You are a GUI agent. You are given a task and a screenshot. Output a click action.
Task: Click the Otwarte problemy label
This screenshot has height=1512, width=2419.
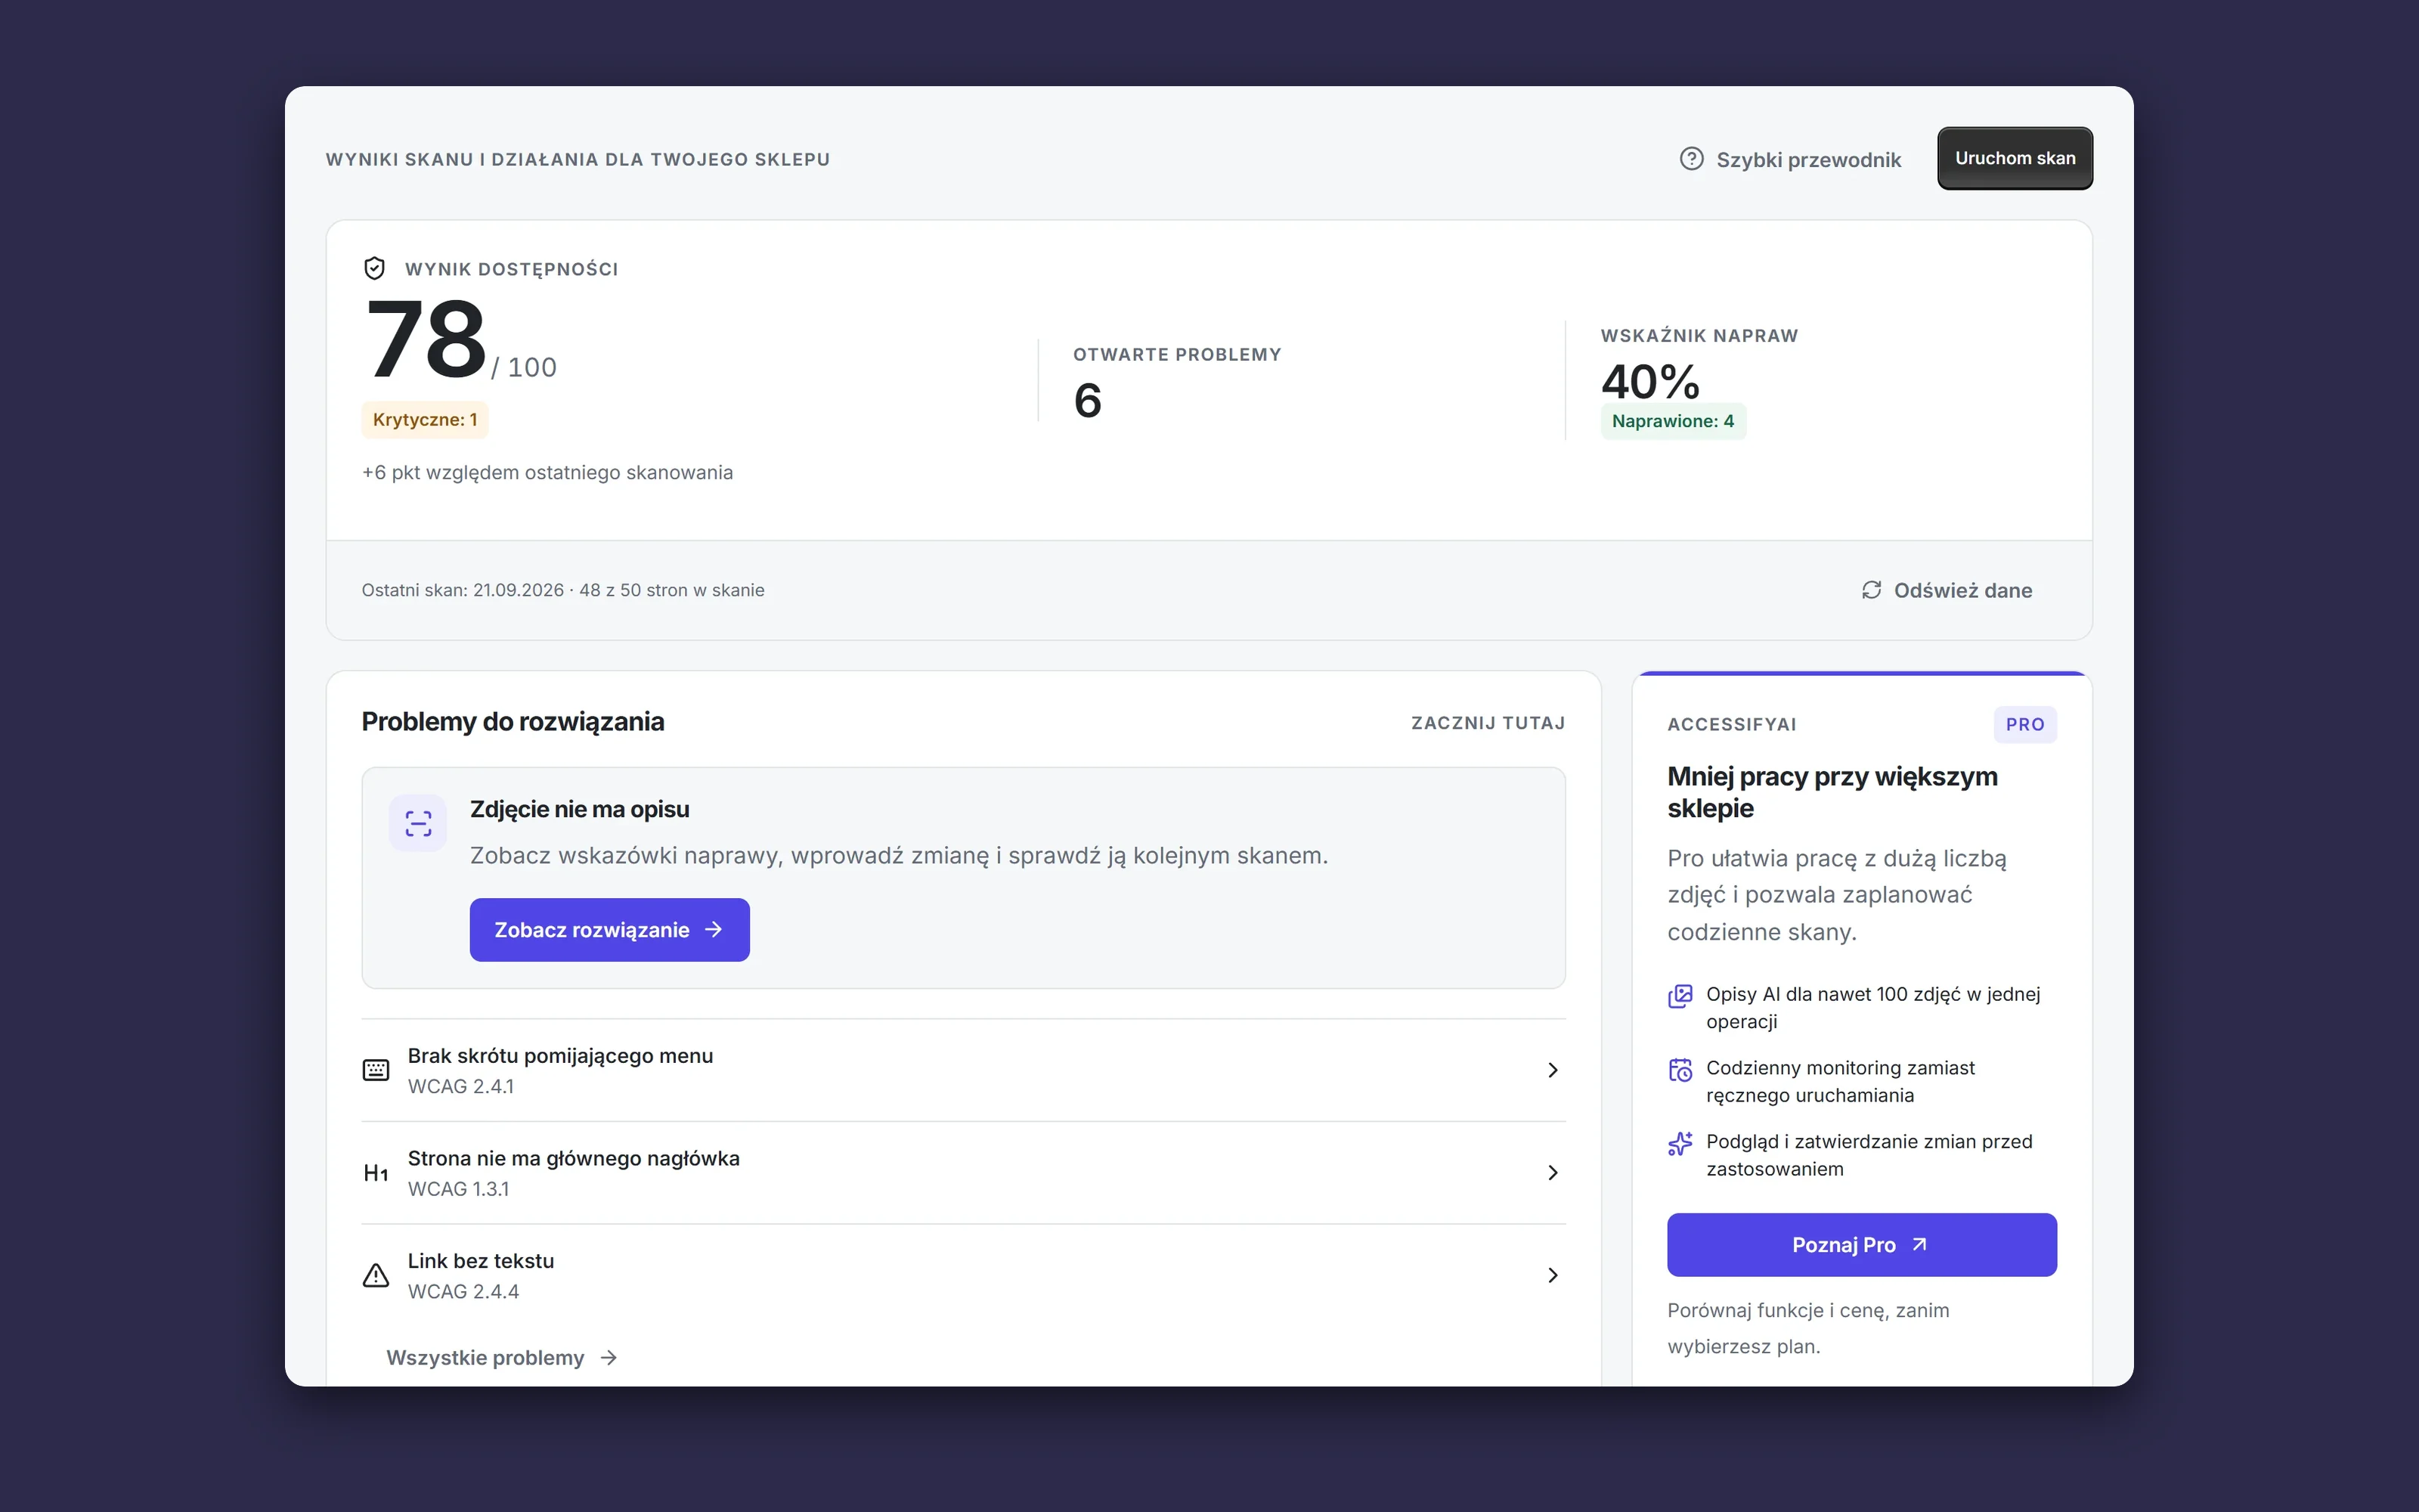coord(1178,354)
